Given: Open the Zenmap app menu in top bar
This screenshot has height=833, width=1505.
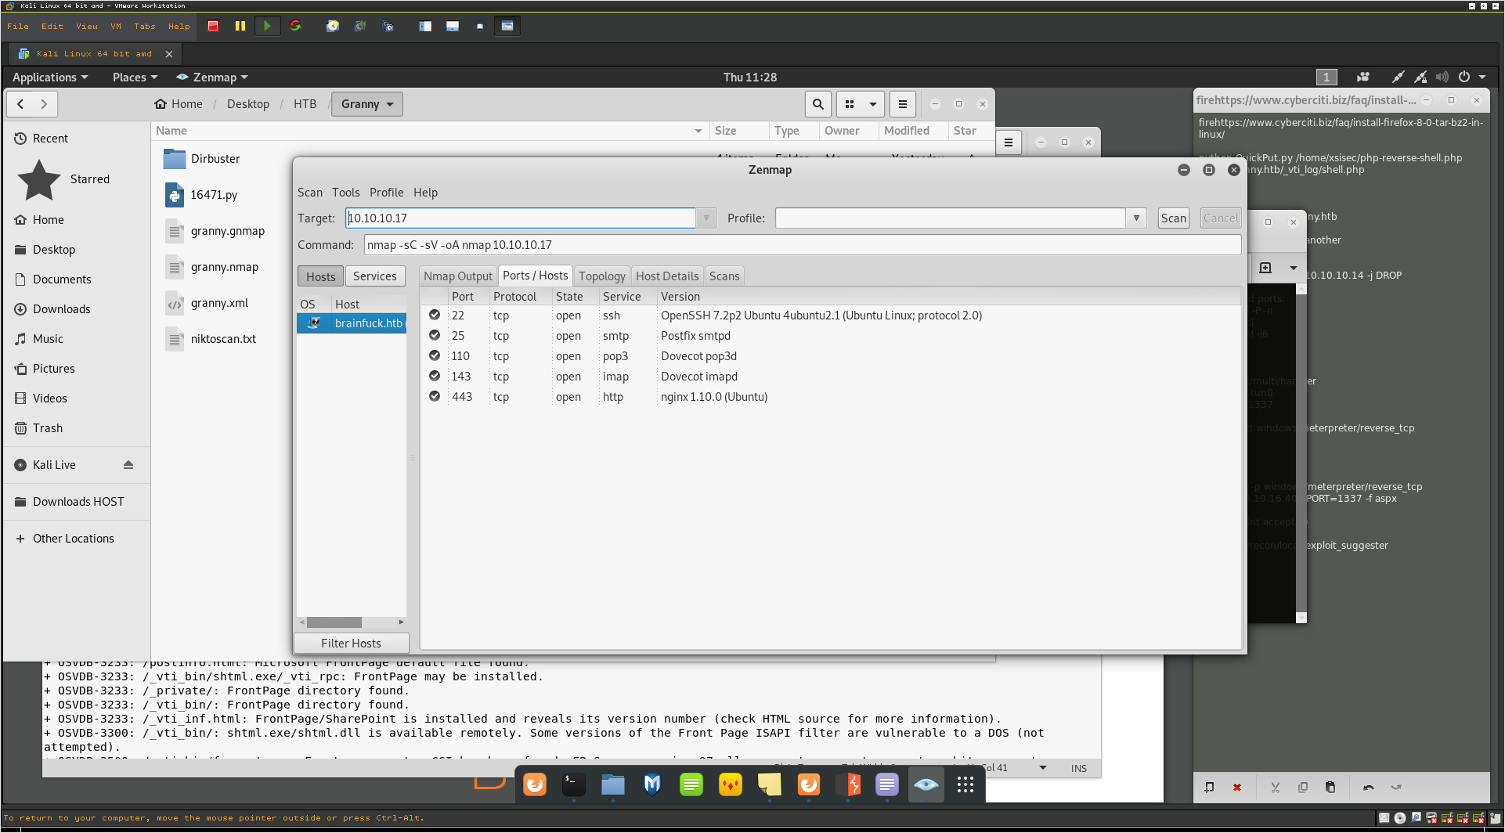Looking at the screenshot, I should tap(212, 78).
